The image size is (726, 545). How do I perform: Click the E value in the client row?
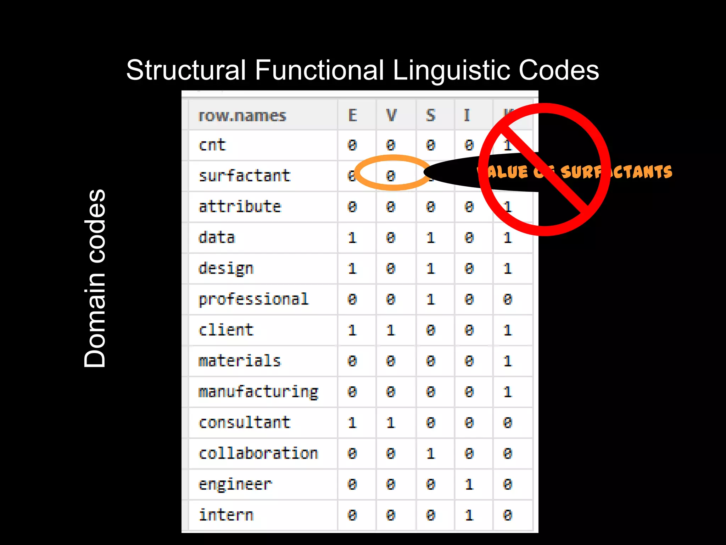(352, 330)
